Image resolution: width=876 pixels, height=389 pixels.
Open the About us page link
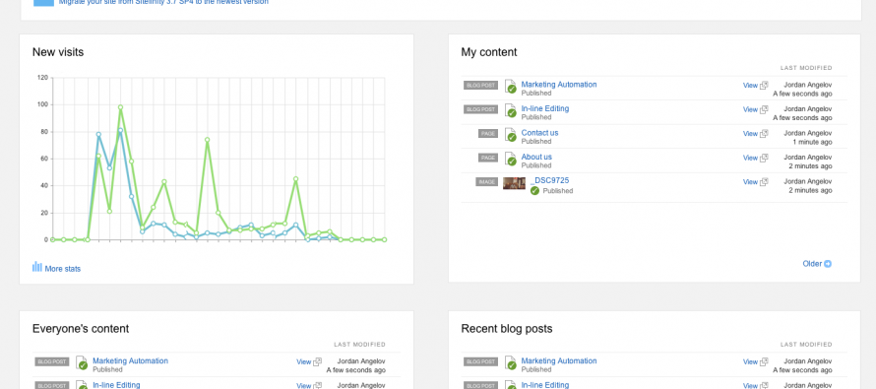click(536, 157)
